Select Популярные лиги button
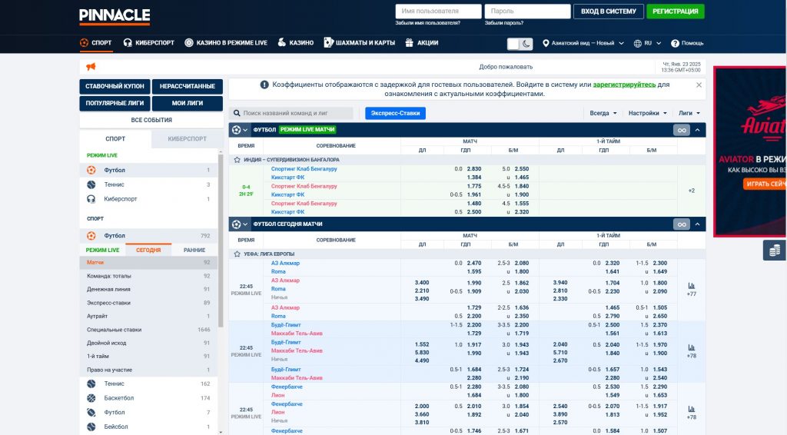787x435 pixels. (115, 103)
